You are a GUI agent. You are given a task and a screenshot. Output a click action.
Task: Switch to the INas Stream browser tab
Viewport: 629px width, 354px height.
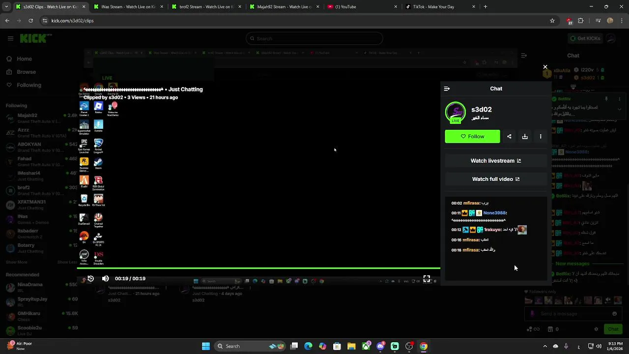click(x=128, y=7)
